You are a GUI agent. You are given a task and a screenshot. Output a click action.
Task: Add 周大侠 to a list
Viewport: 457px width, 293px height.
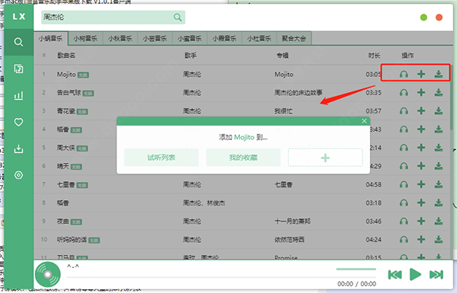click(421, 148)
